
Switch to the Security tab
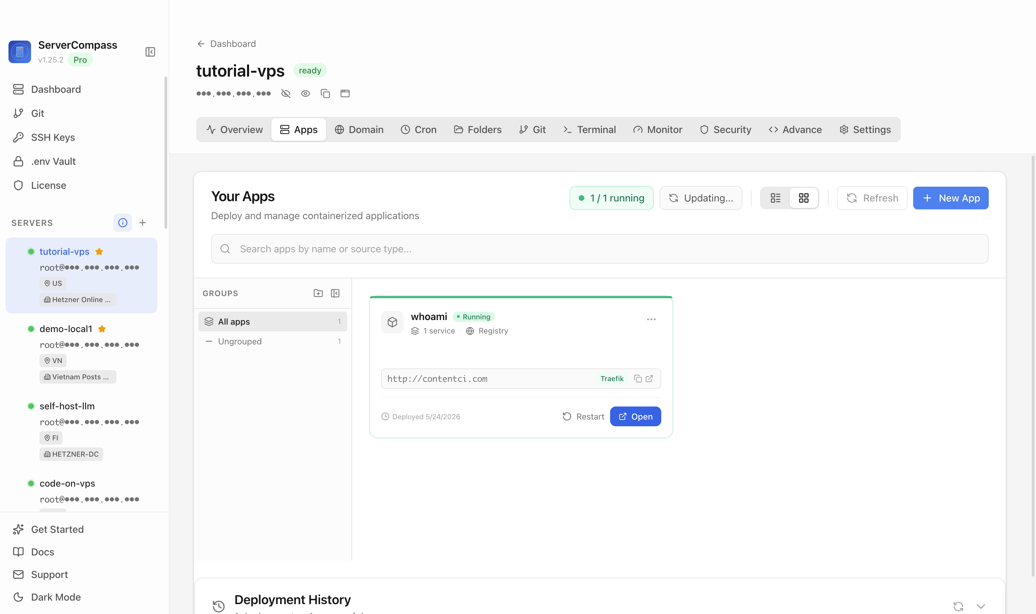pos(726,130)
